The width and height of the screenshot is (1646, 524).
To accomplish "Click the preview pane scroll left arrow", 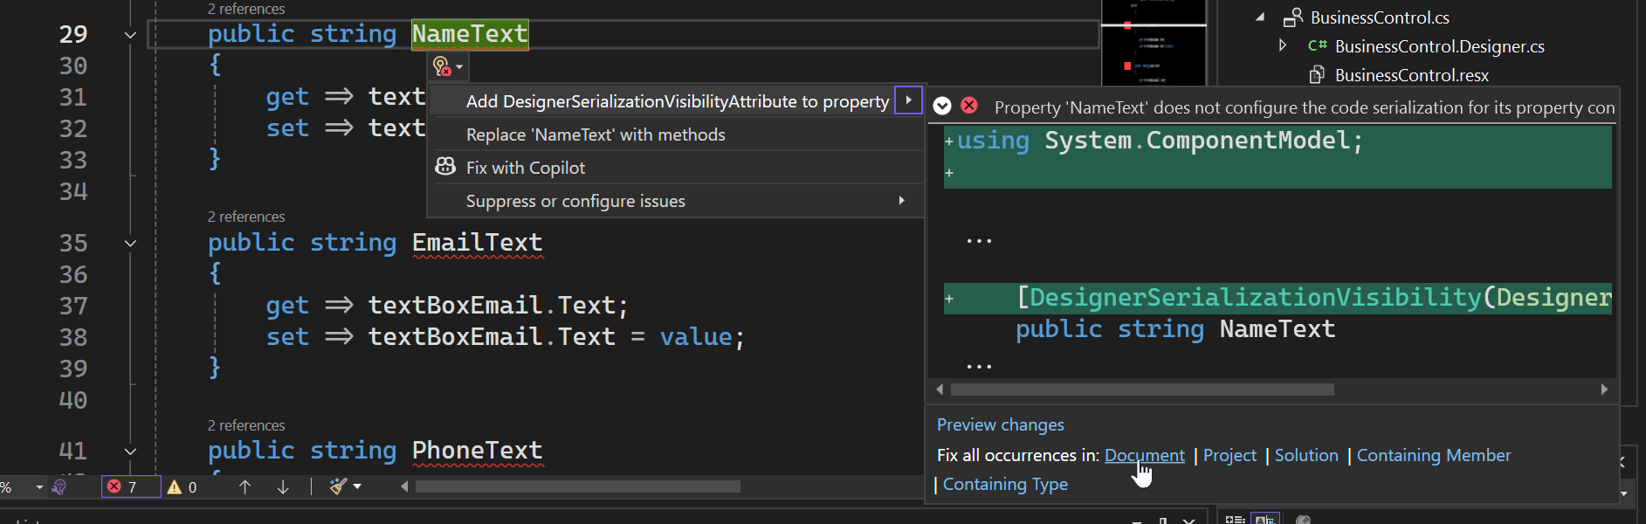I will pos(940,390).
